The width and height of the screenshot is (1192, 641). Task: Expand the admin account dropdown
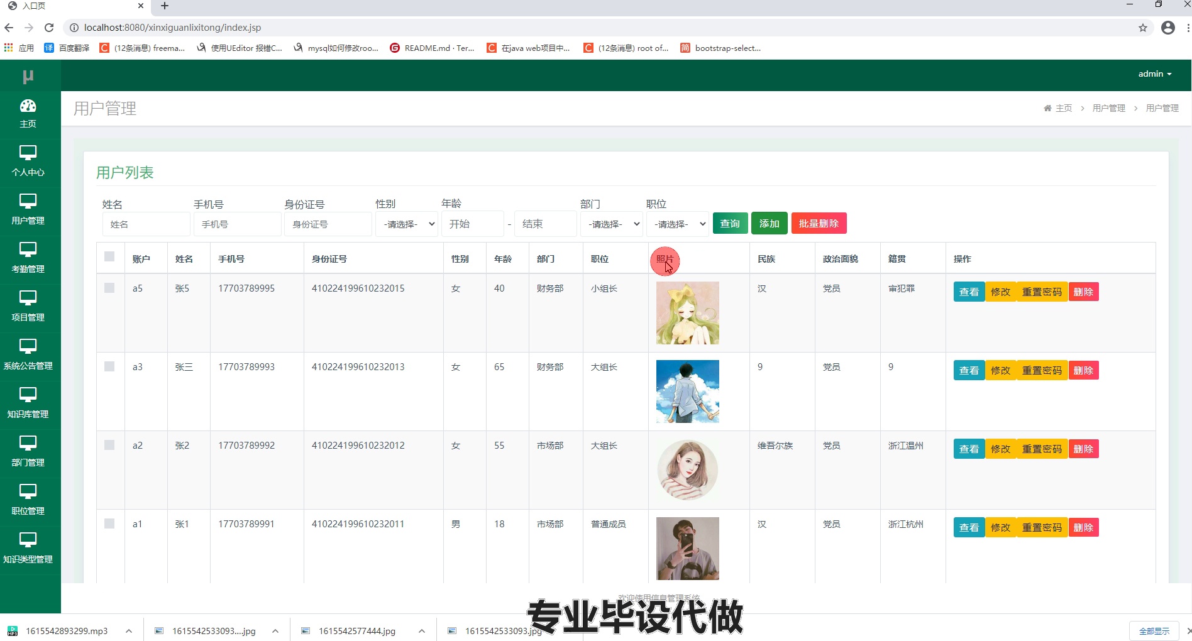[1154, 74]
